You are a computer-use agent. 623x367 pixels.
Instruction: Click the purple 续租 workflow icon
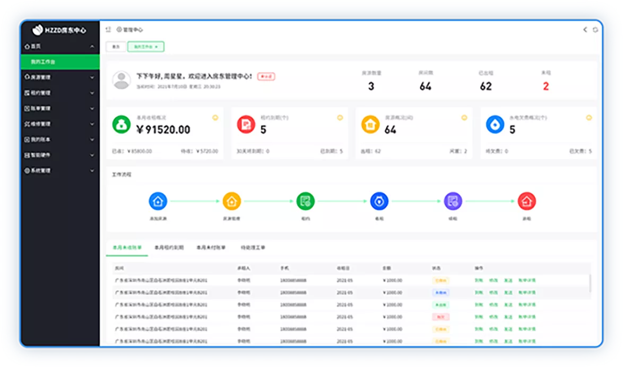coord(453,202)
